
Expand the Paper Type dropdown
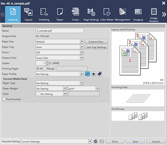82,83
